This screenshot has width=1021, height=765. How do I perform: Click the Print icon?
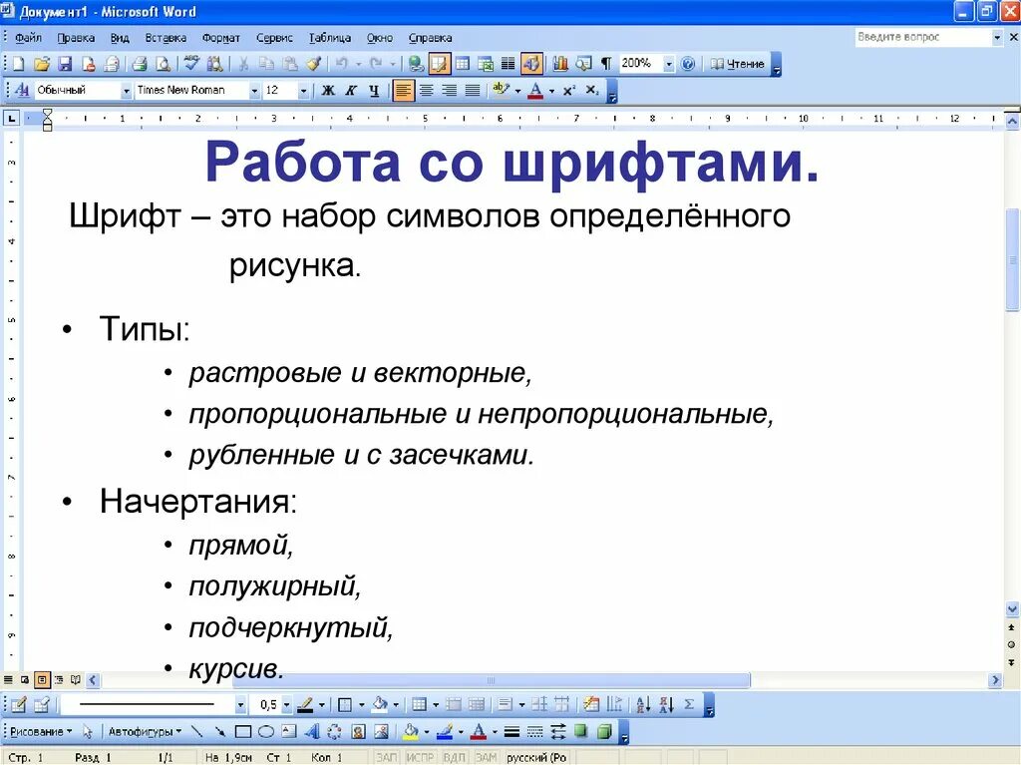point(140,64)
